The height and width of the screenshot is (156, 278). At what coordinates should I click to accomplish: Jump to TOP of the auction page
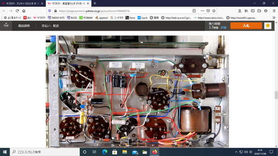pyautogui.click(x=6, y=26)
